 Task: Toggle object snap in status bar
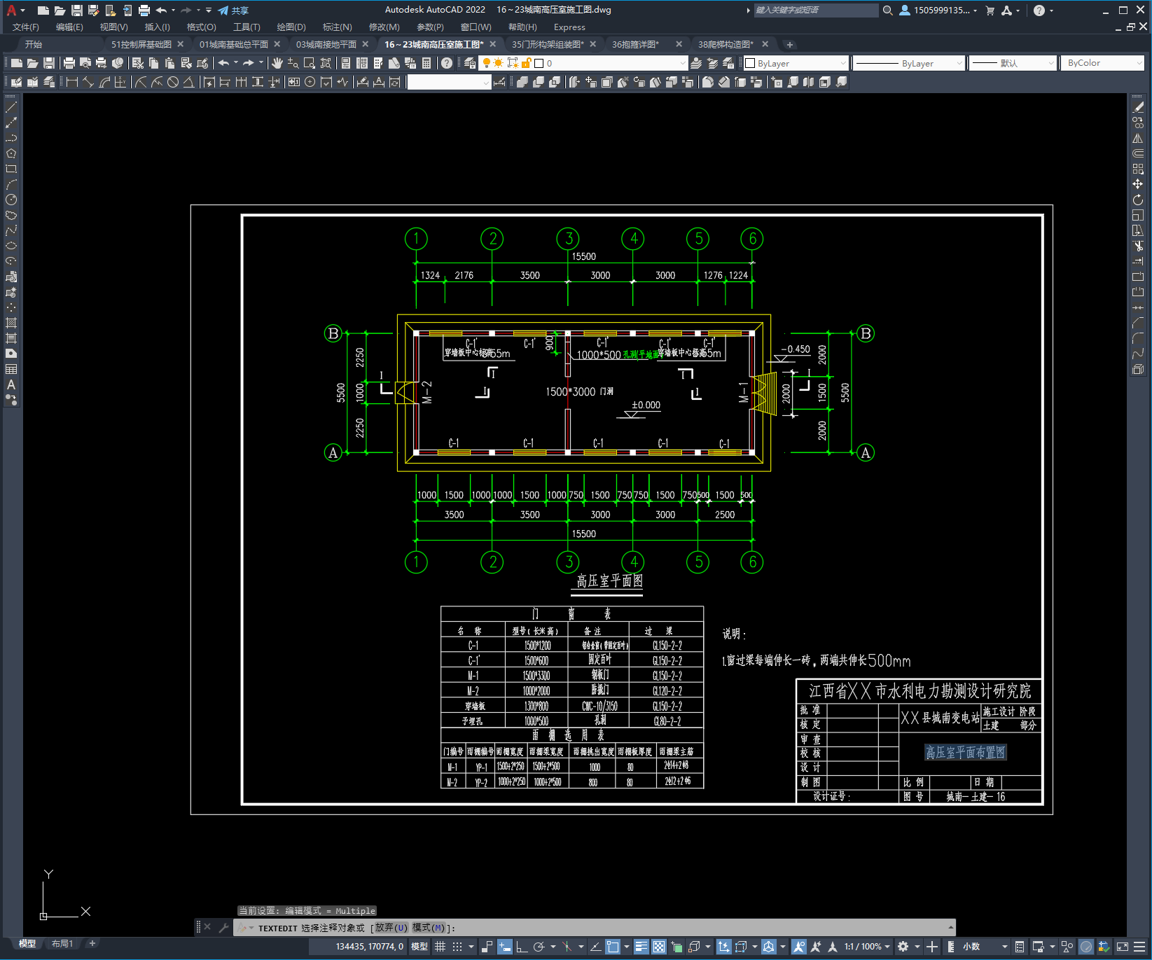click(613, 947)
